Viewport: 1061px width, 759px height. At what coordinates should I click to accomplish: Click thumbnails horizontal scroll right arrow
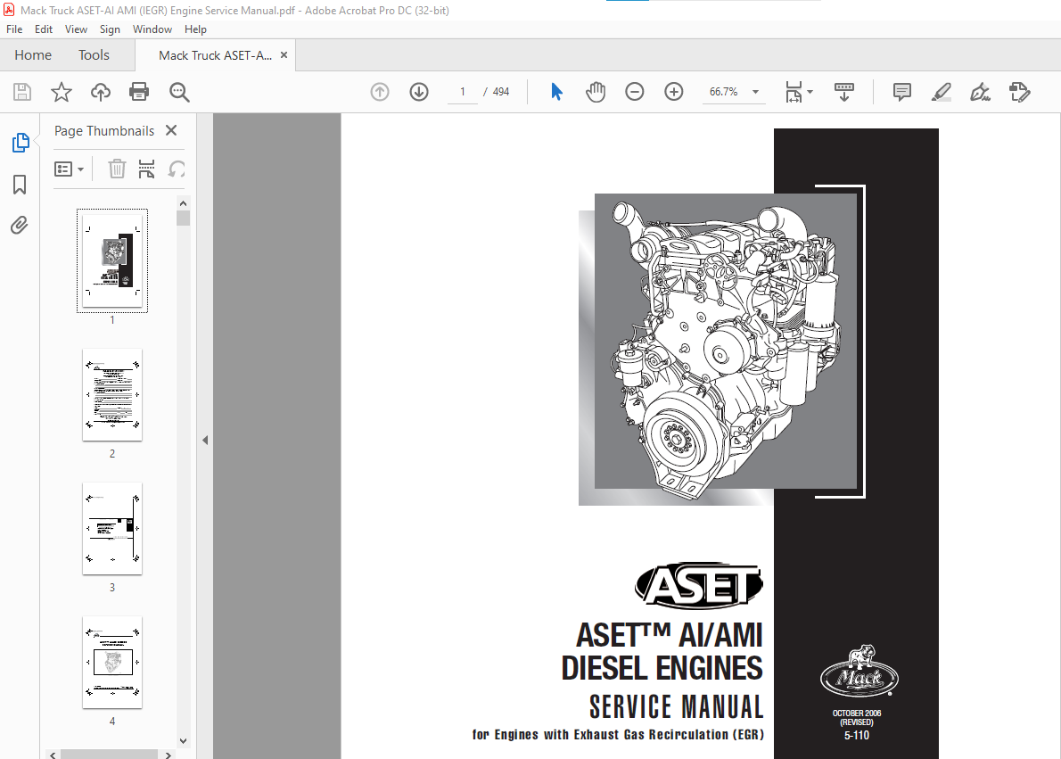point(169,755)
